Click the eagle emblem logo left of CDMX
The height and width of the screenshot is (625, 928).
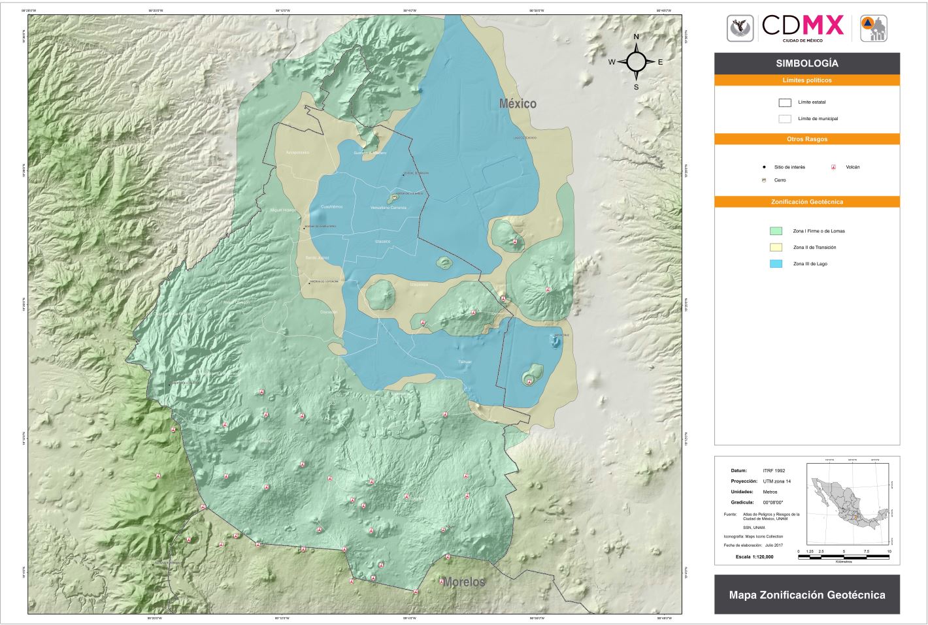tap(740, 28)
